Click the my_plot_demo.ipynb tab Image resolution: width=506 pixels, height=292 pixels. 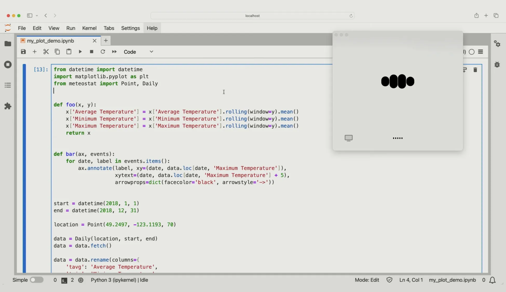pyautogui.click(x=50, y=41)
